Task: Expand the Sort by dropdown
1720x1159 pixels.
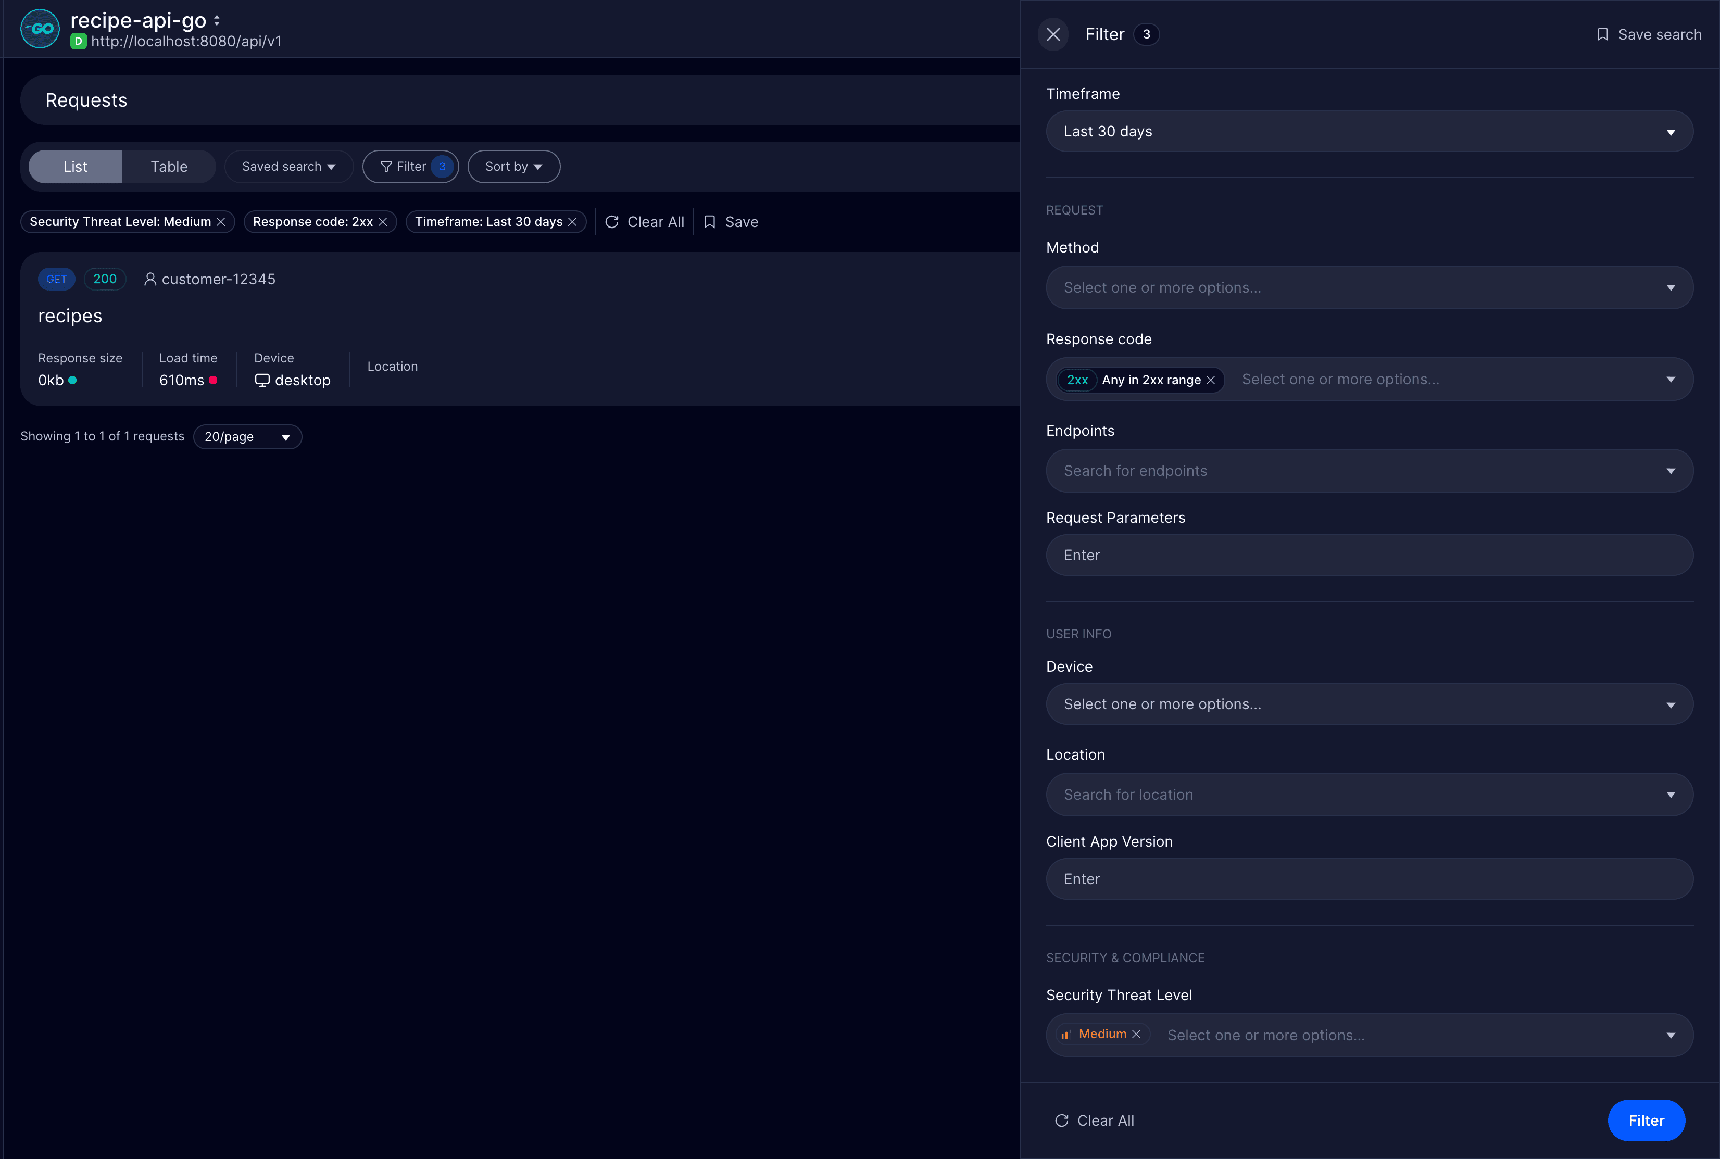Action: point(513,166)
